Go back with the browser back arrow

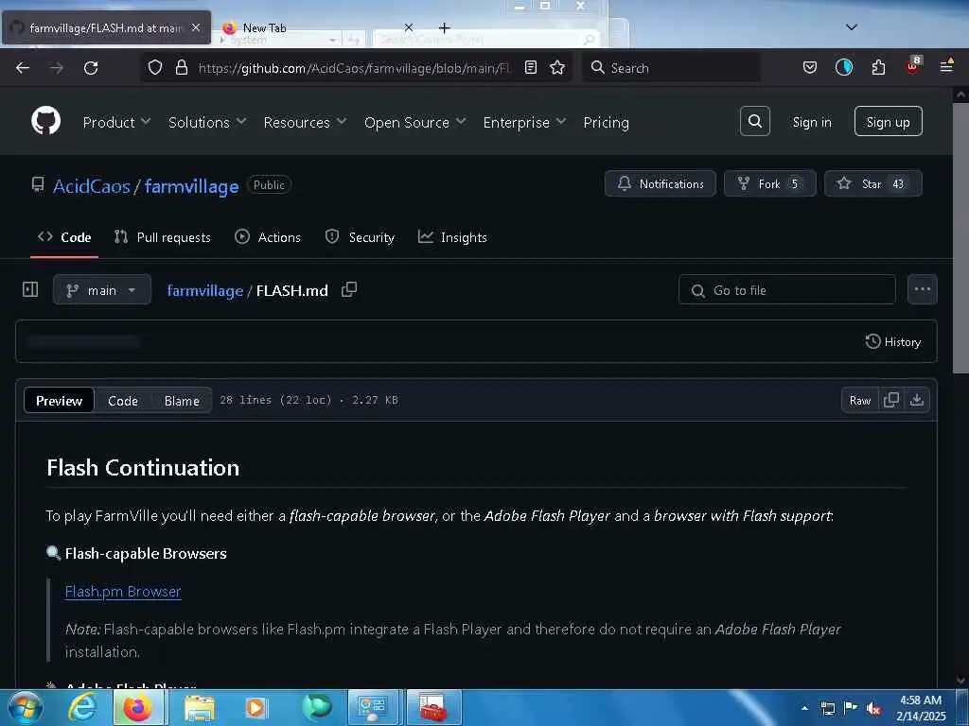[x=23, y=68]
